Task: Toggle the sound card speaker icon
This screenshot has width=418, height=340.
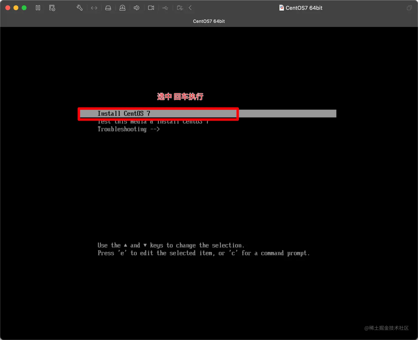Action: [137, 8]
